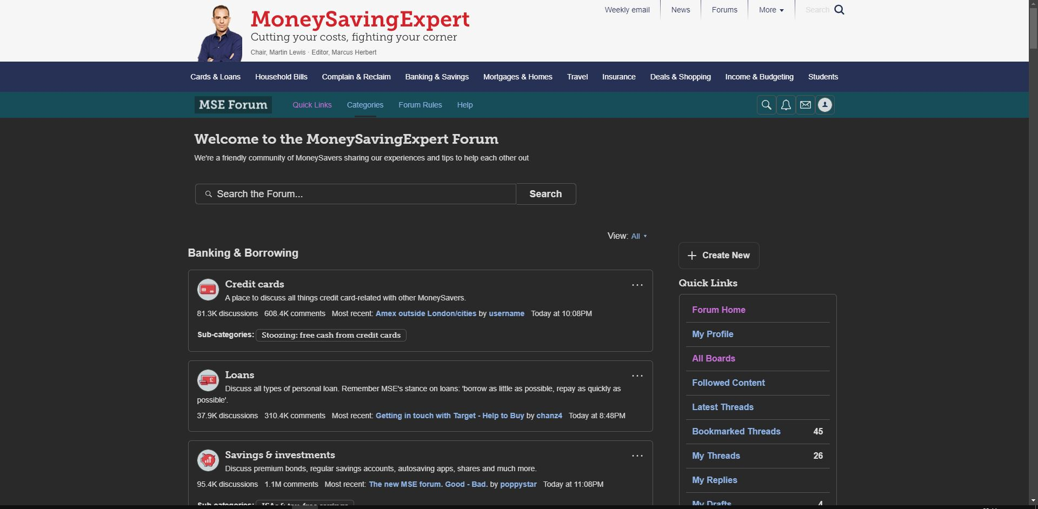This screenshot has height=509, width=1038.
Task: Click '310.4K comments' count text
Action: pyautogui.click(x=295, y=416)
